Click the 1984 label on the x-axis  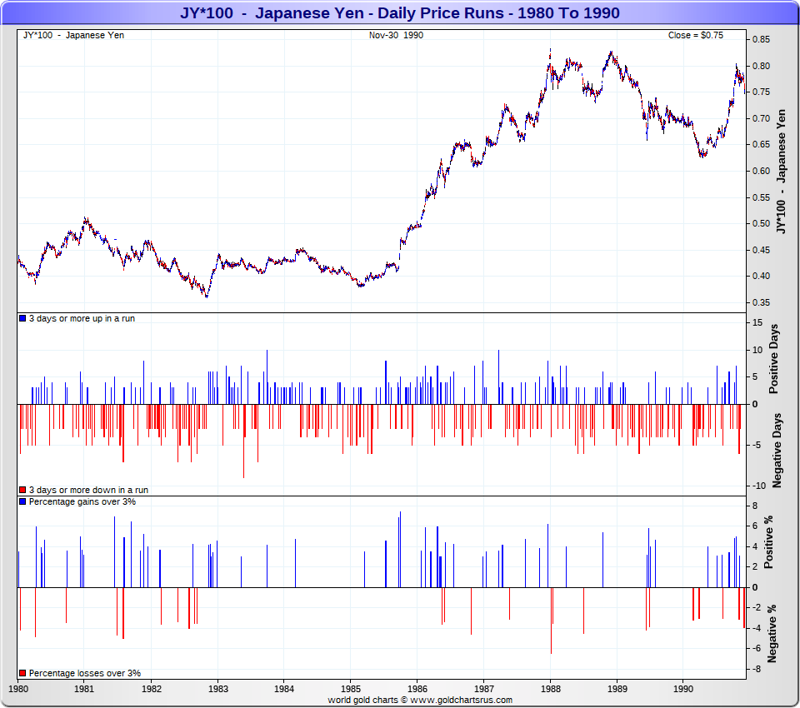coord(284,689)
